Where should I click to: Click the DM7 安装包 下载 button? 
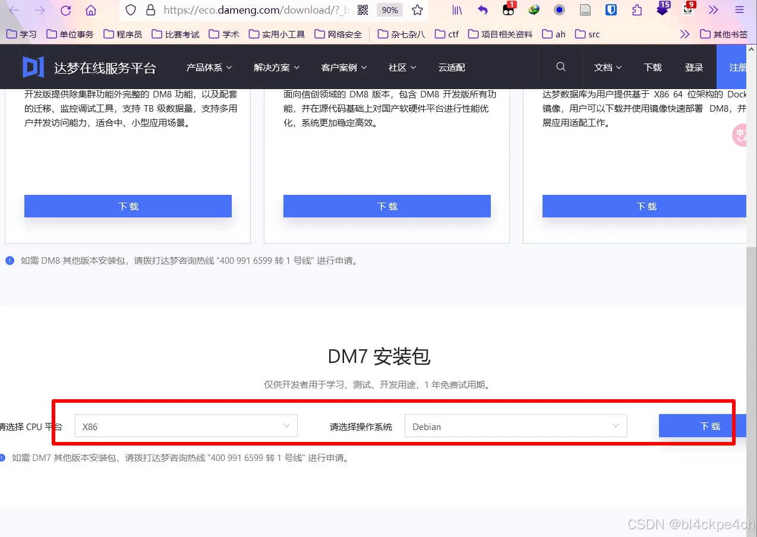703,426
